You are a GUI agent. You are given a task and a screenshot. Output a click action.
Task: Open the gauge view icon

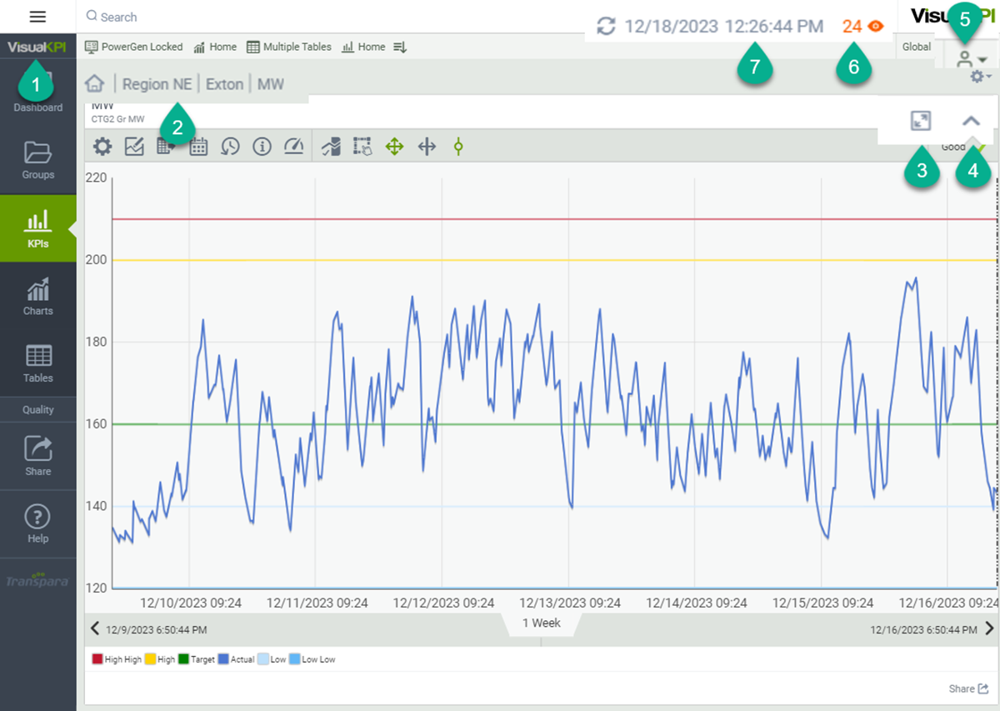tap(293, 148)
